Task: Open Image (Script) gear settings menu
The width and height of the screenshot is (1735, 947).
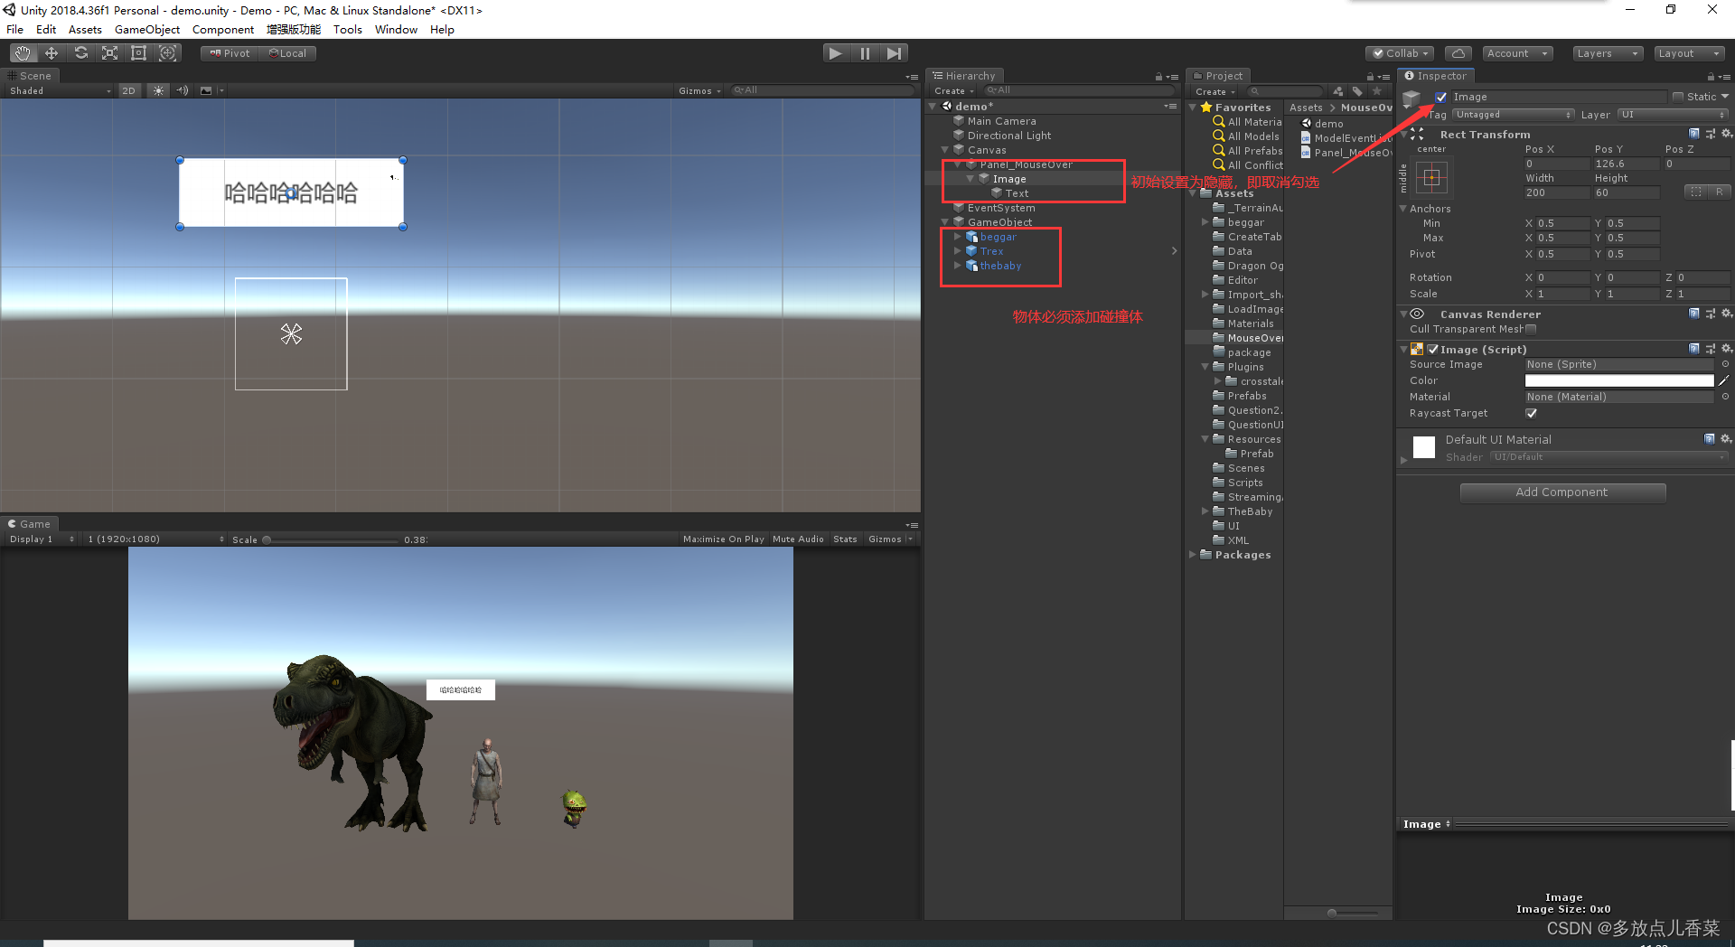Action: pos(1726,349)
